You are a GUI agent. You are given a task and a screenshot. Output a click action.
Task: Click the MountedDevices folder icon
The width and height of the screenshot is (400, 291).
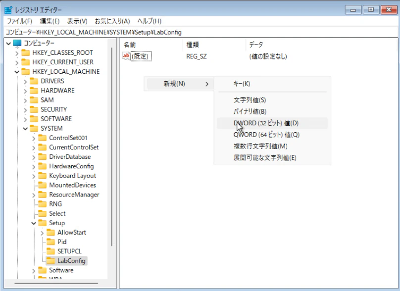click(42, 185)
